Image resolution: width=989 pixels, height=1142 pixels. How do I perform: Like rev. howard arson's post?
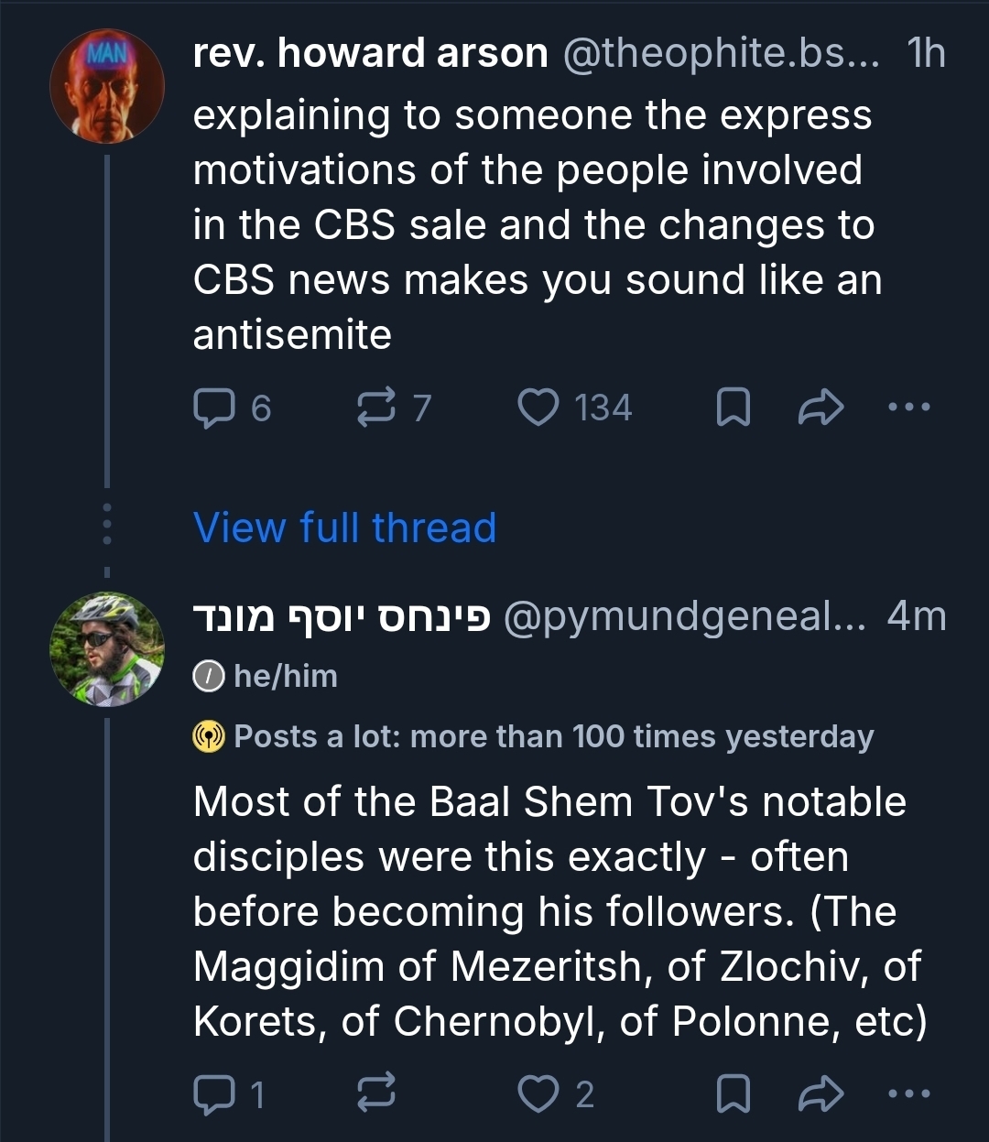click(538, 408)
